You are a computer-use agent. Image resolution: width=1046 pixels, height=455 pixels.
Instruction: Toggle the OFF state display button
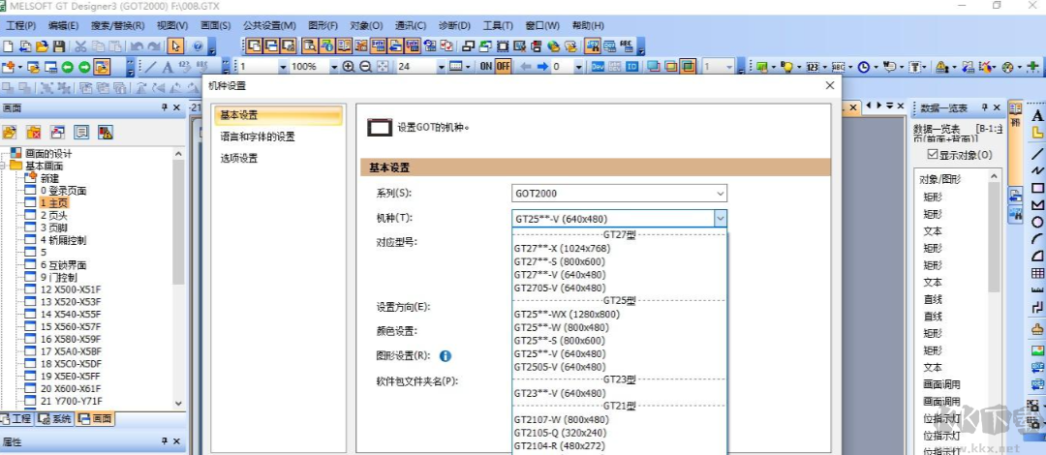coord(503,67)
